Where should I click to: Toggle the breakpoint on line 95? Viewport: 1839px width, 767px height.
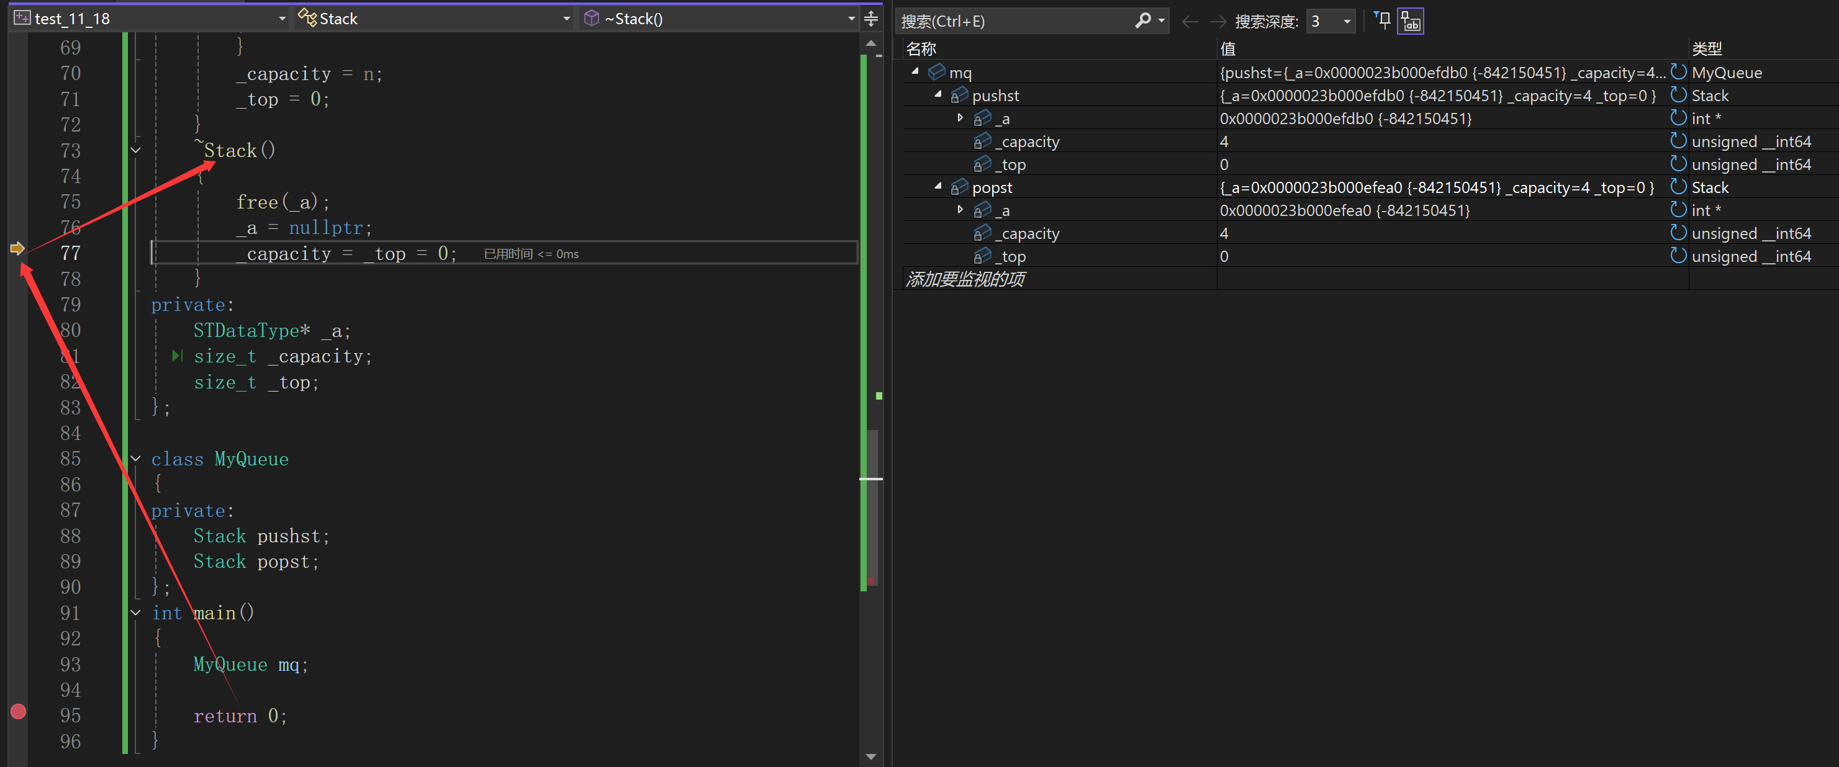coord(19,711)
